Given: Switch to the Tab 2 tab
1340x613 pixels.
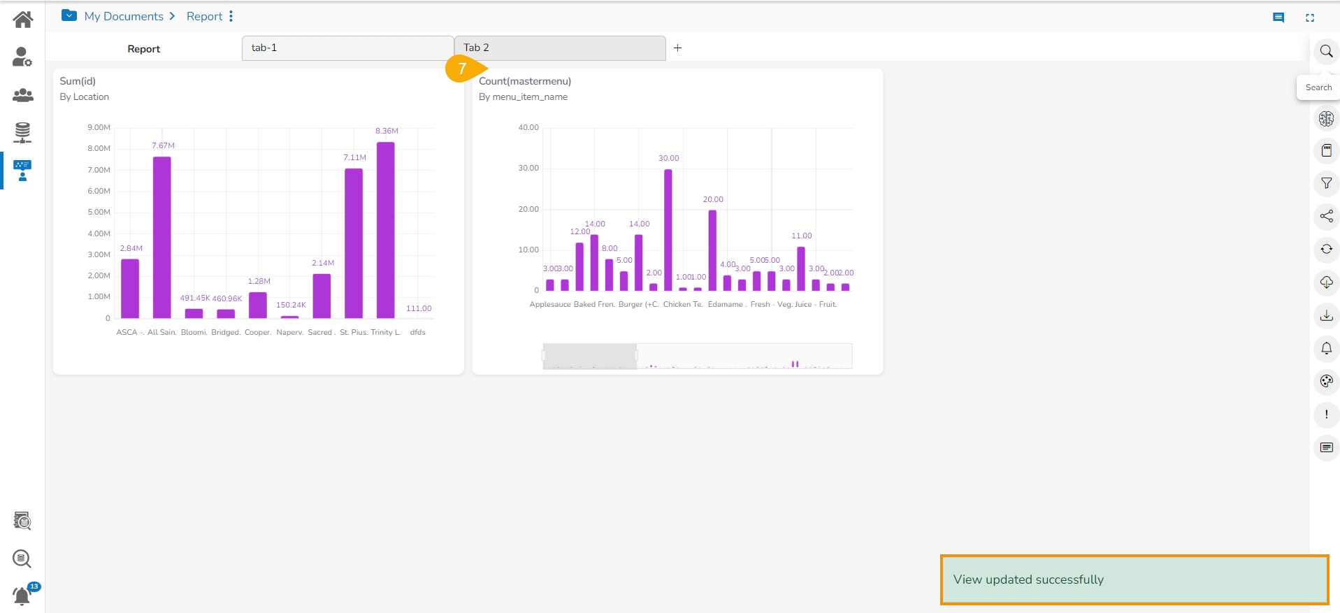Looking at the screenshot, I should point(560,48).
